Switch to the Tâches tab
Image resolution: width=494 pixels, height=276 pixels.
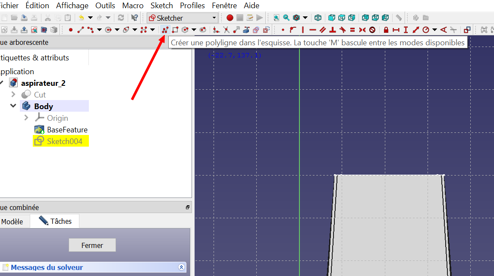point(55,221)
